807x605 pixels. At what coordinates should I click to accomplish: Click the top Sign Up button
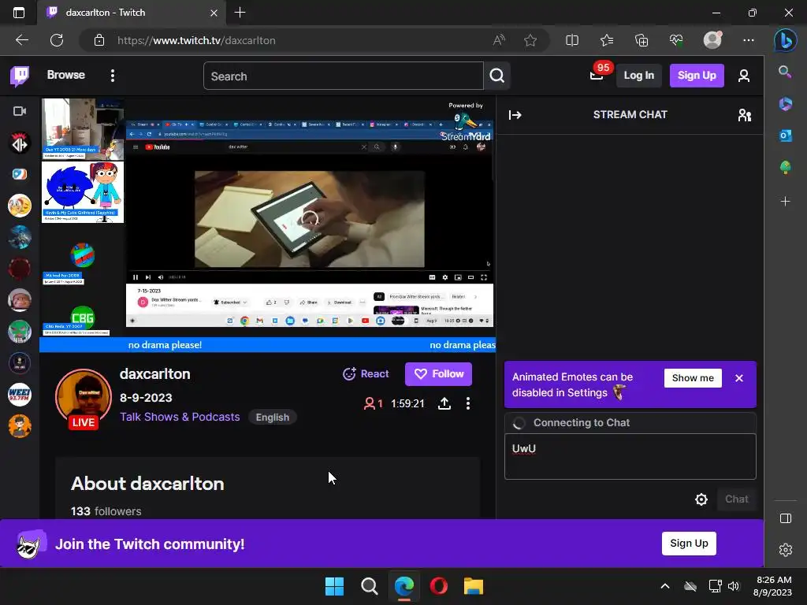click(697, 76)
